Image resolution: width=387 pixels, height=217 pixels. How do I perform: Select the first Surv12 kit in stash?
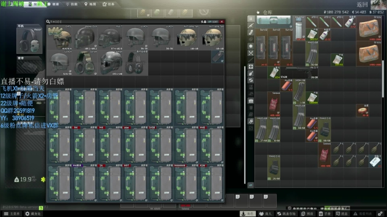pyautogui.click(x=261, y=47)
